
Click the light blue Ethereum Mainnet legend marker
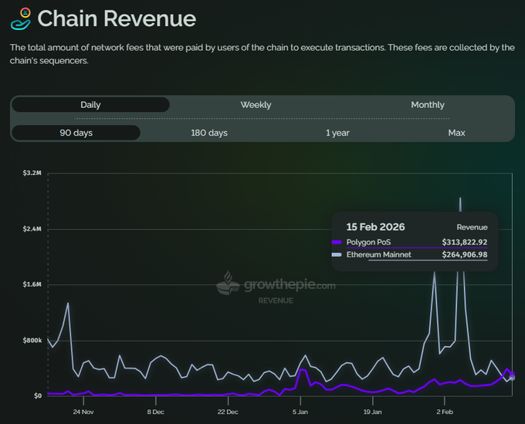336,255
